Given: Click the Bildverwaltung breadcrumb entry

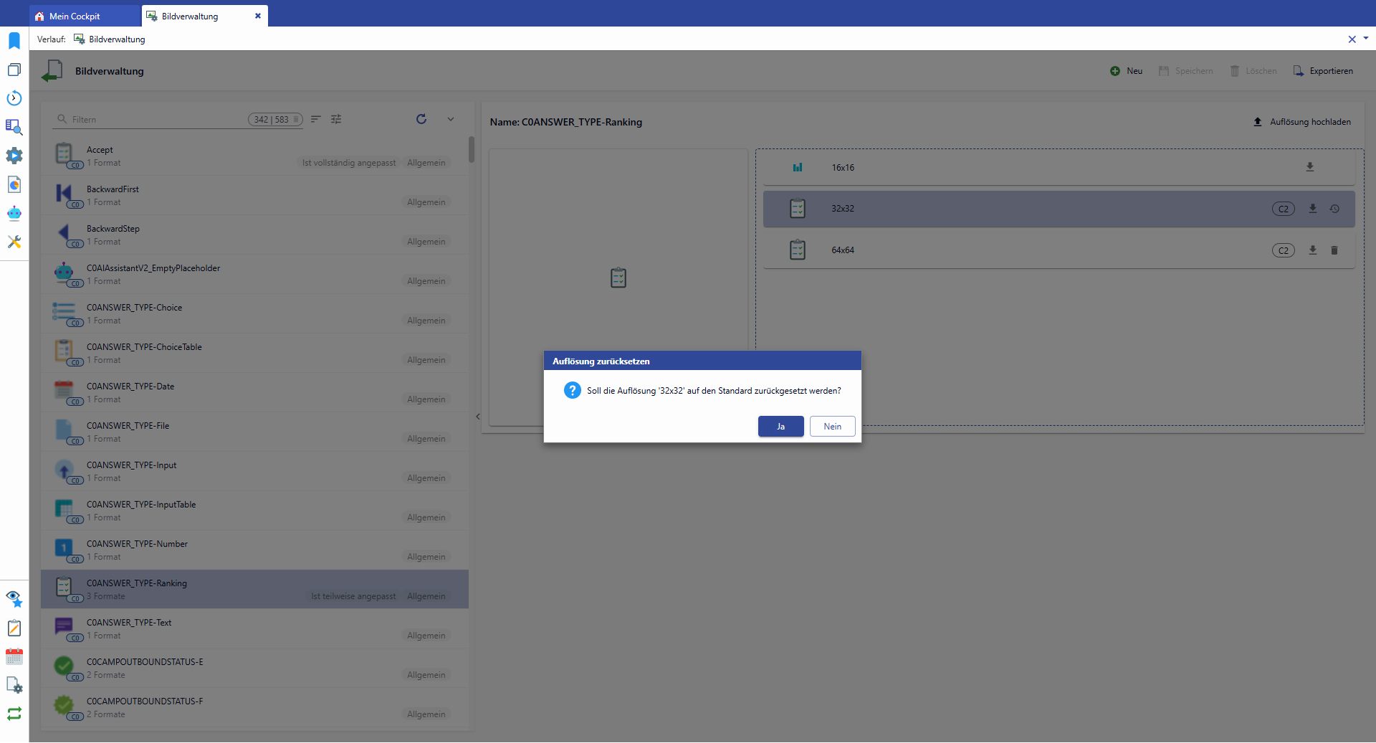Looking at the screenshot, I should tap(110, 39).
